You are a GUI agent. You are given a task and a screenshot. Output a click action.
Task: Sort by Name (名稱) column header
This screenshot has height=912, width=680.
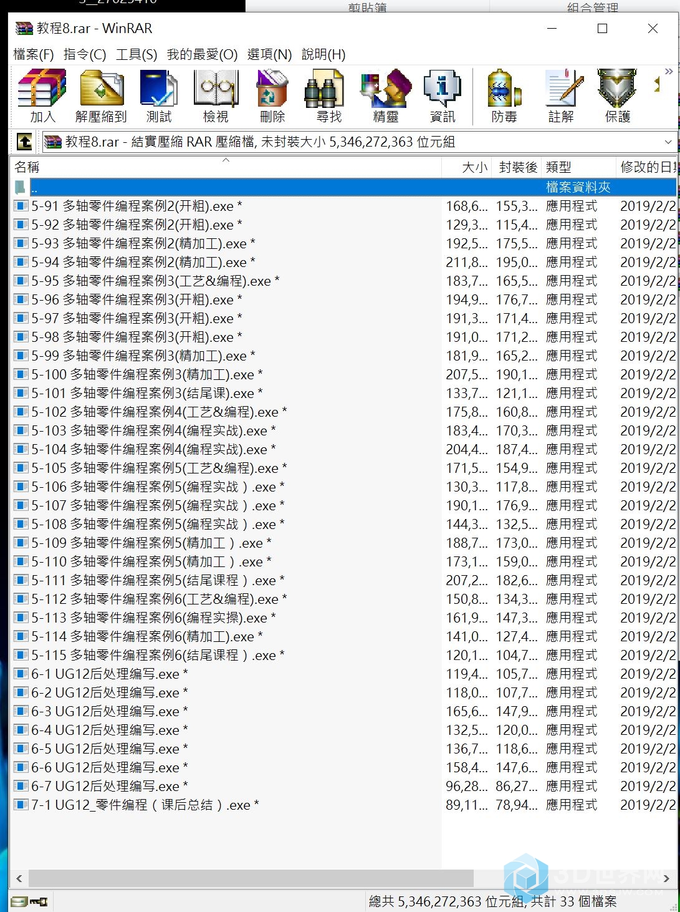click(x=226, y=167)
